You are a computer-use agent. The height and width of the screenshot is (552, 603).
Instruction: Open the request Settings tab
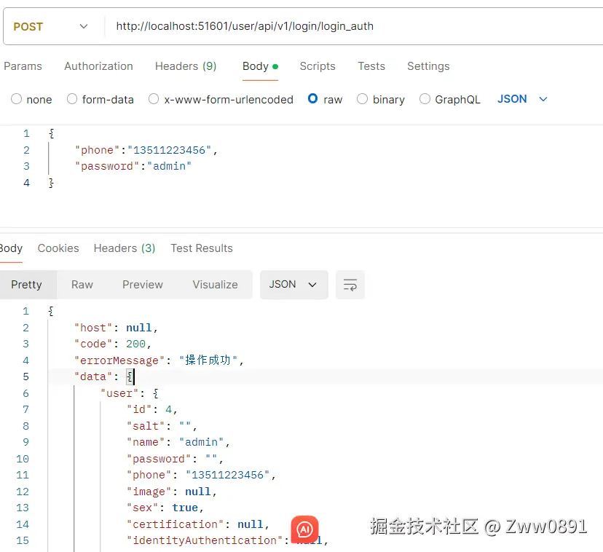point(428,66)
